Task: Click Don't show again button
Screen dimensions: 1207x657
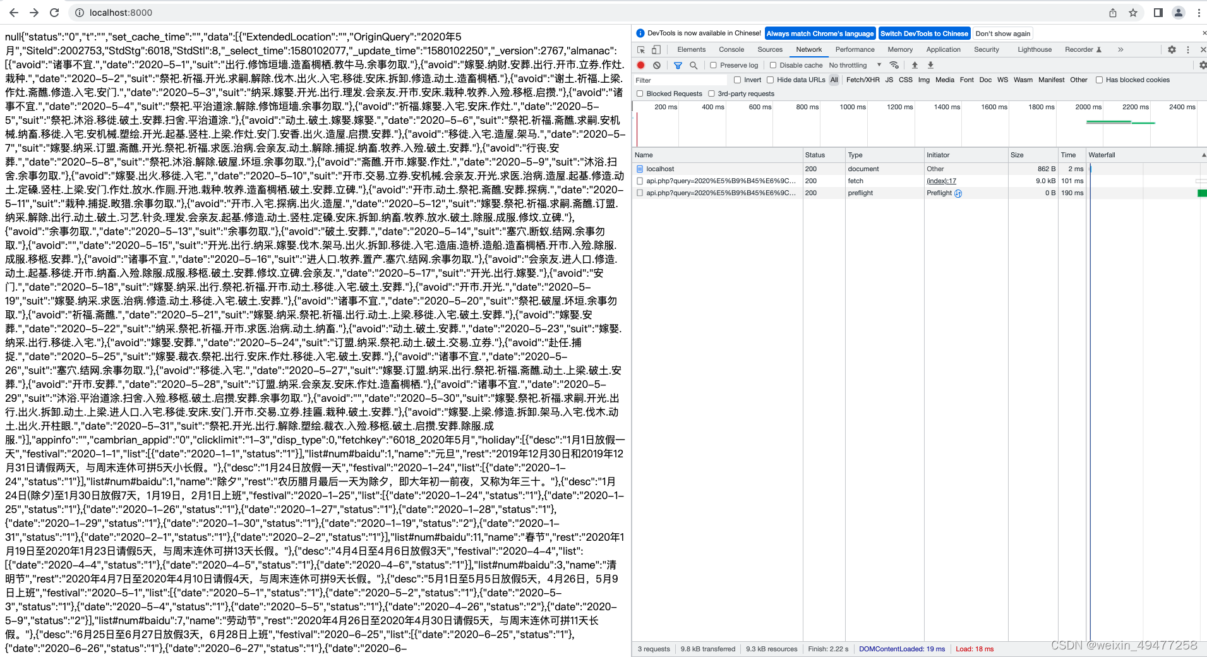Action: point(1003,33)
